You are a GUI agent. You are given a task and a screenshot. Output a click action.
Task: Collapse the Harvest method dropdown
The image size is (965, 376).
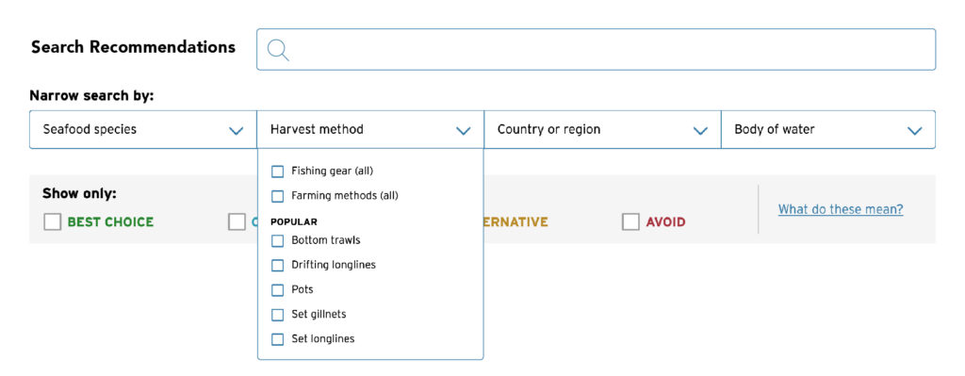point(370,129)
